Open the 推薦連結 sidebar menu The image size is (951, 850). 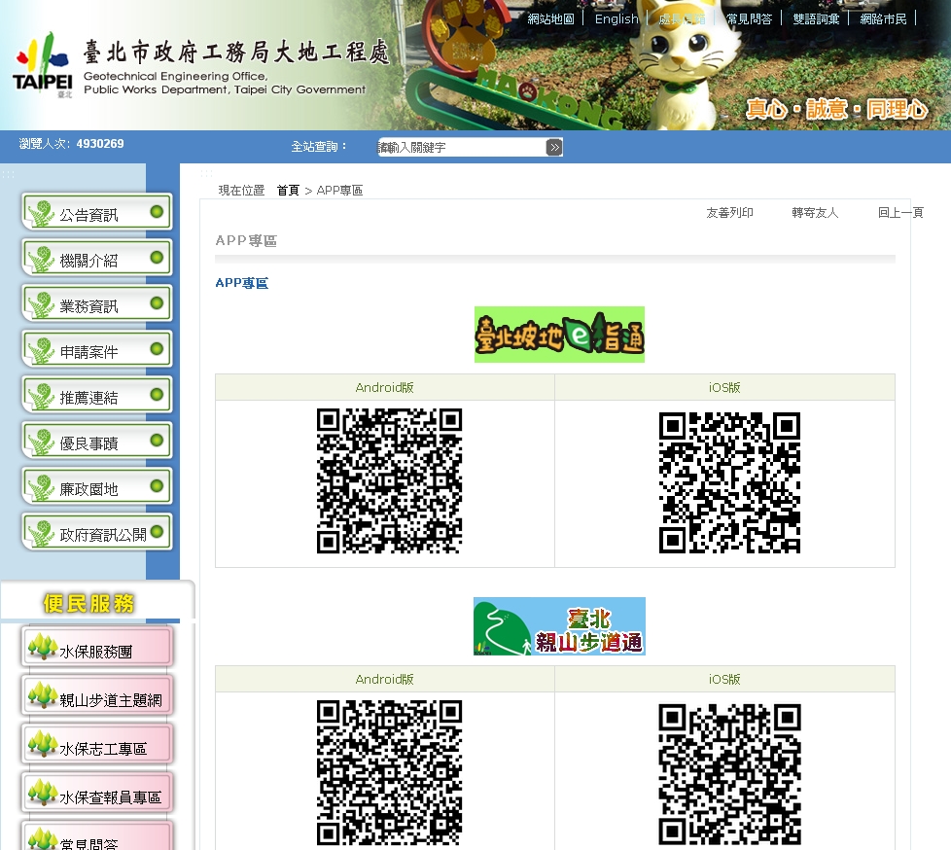[x=97, y=395]
